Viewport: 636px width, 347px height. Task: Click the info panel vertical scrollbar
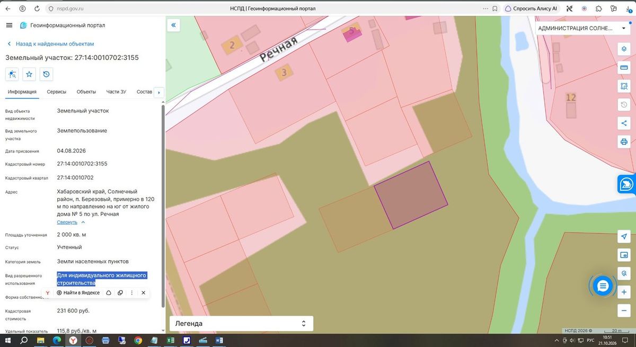coord(163,206)
